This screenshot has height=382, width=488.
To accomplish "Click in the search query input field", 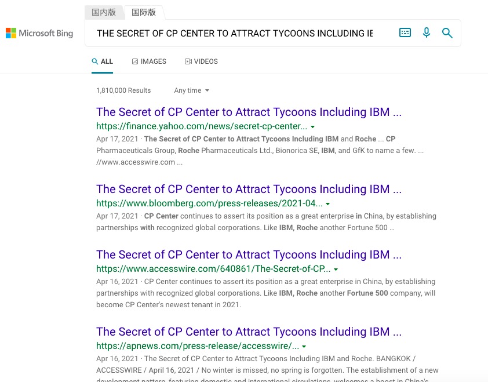I will tap(235, 33).
